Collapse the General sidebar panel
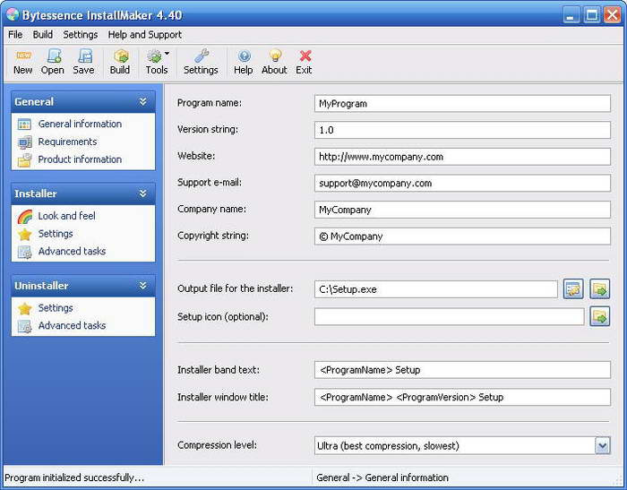 point(142,101)
